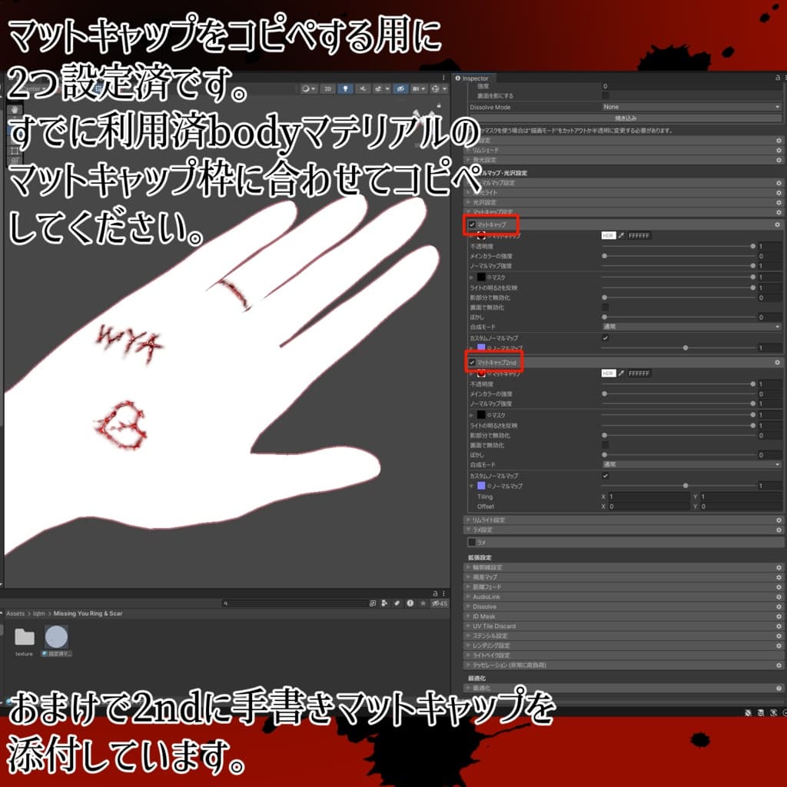Select the 2D view toggle in Scene toolbar
Screen dimensions: 787x787
(327, 90)
